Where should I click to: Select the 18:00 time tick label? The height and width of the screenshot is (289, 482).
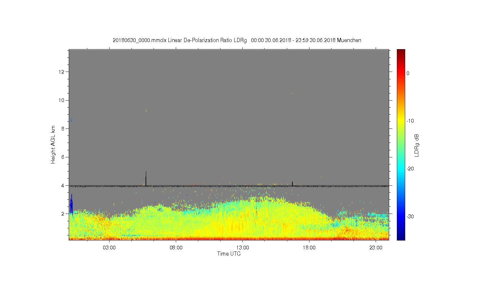coord(309,248)
